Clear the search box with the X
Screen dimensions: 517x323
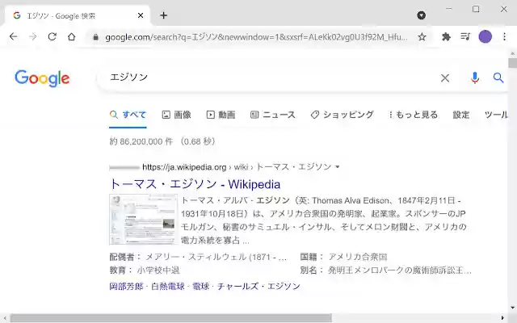tap(445, 78)
